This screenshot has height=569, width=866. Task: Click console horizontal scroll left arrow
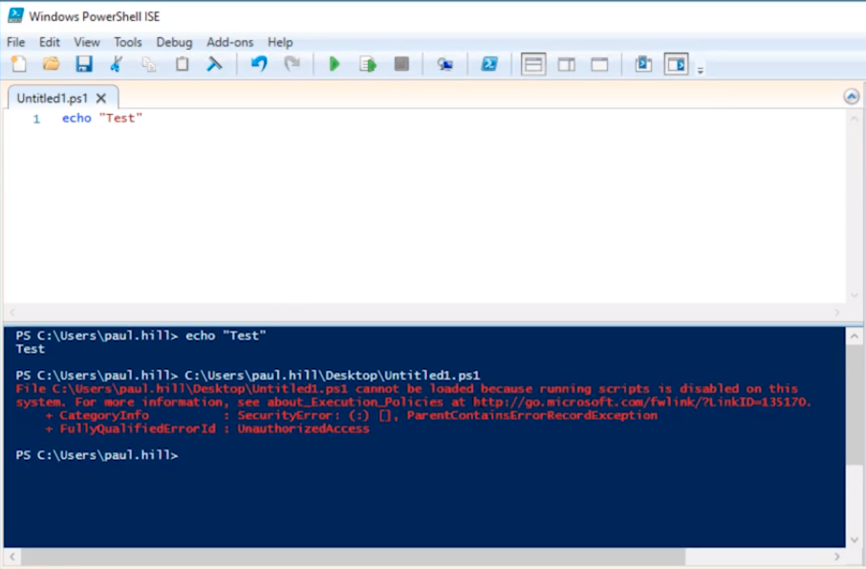pyautogui.click(x=12, y=557)
